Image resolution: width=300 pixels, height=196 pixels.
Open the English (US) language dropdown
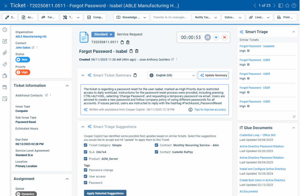172,75
